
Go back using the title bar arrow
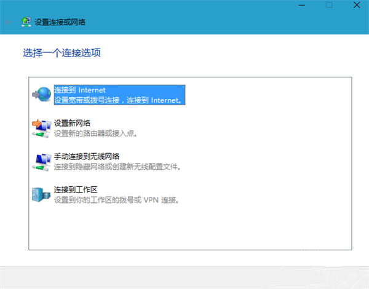click(8, 22)
